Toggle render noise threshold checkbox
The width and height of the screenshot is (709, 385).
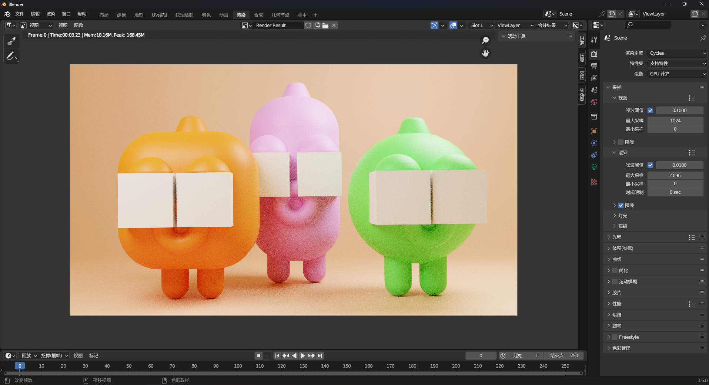651,165
